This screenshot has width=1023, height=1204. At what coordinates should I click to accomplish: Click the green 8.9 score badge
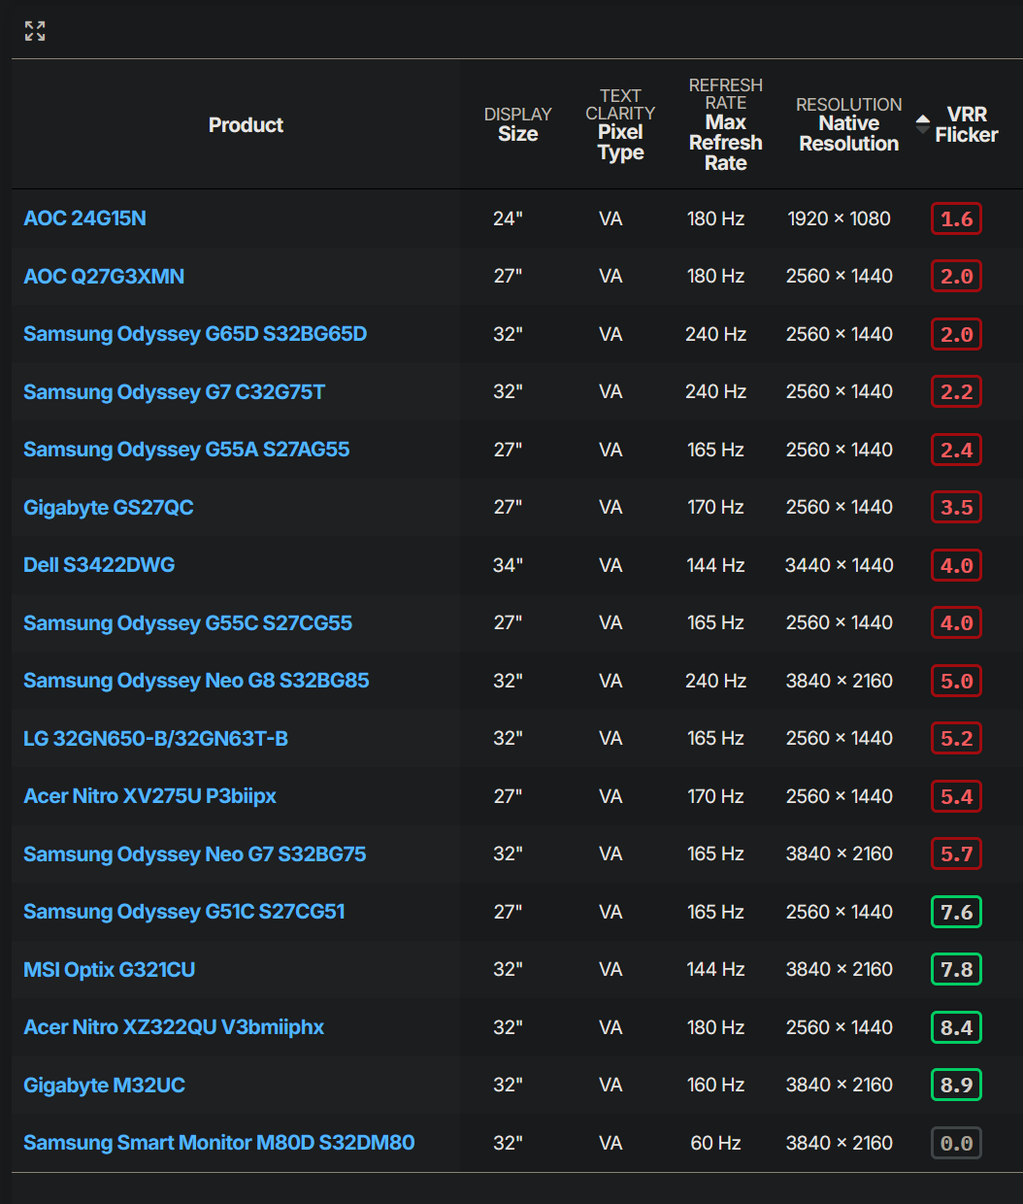pos(956,1086)
